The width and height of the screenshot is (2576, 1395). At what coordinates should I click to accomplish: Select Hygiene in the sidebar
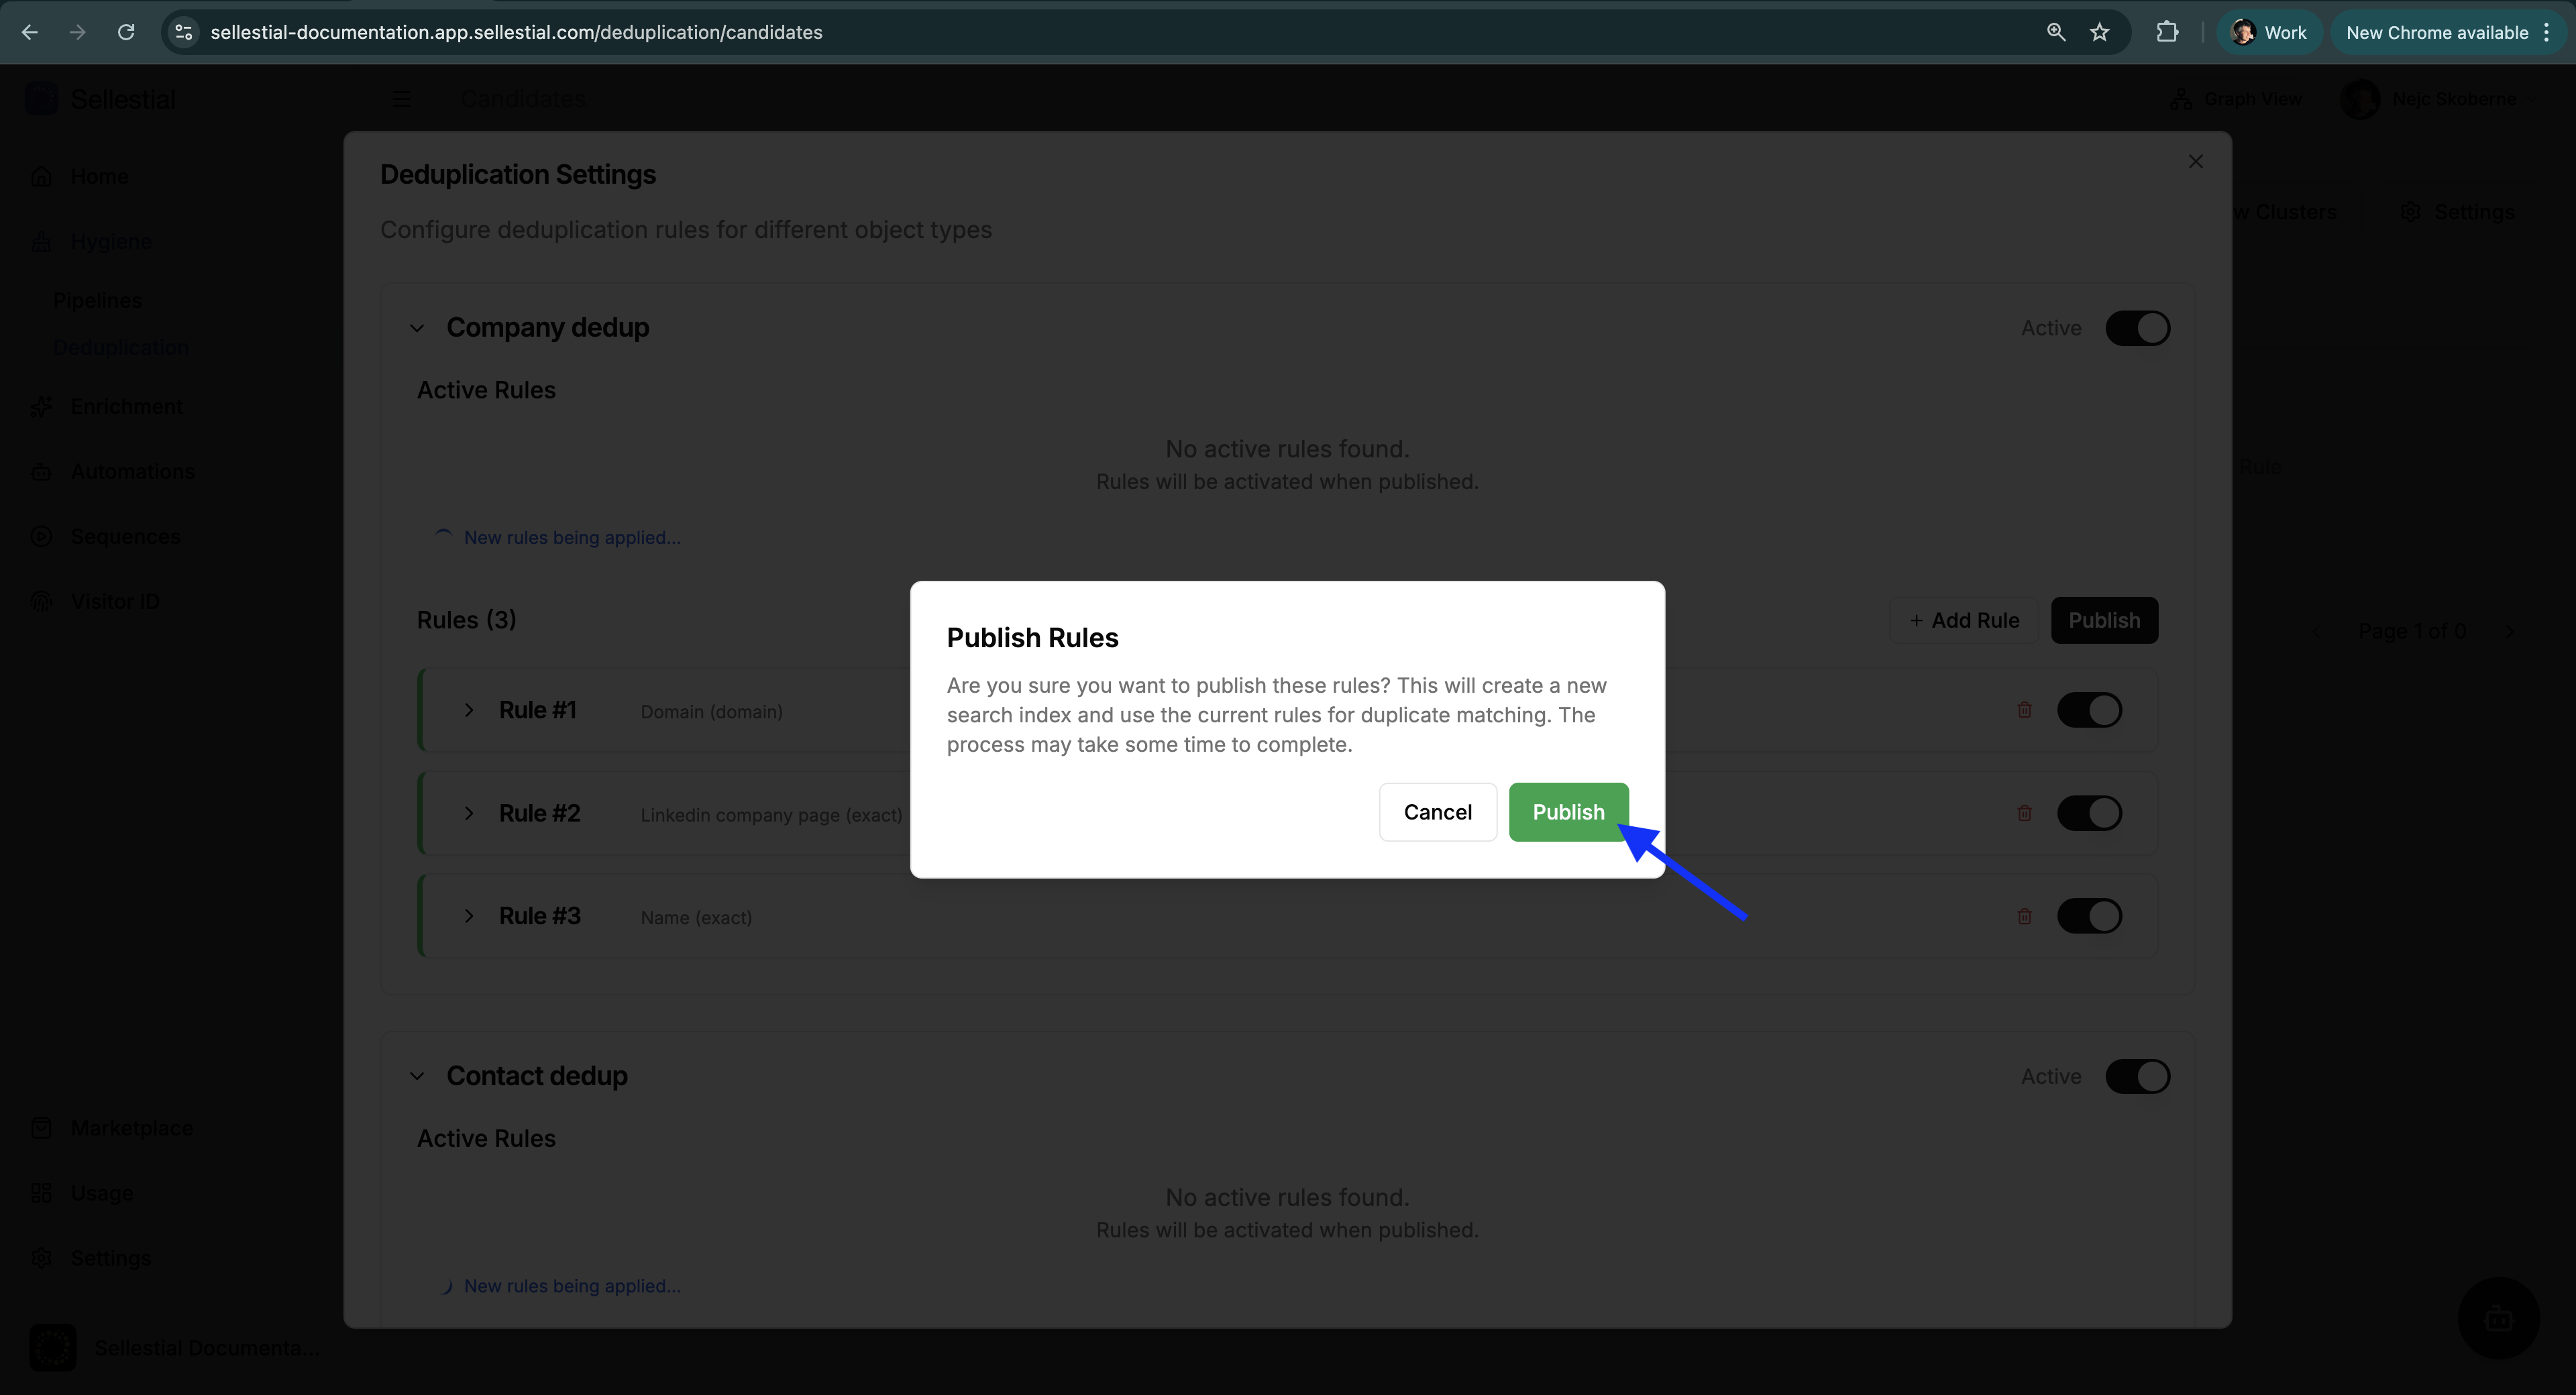pos(112,241)
